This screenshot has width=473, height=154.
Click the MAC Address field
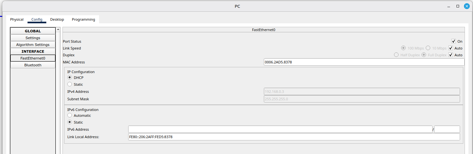pyautogui.click(x=364, y=62)
